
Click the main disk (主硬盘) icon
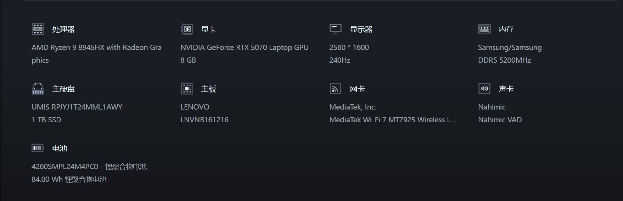coord(38,89)
